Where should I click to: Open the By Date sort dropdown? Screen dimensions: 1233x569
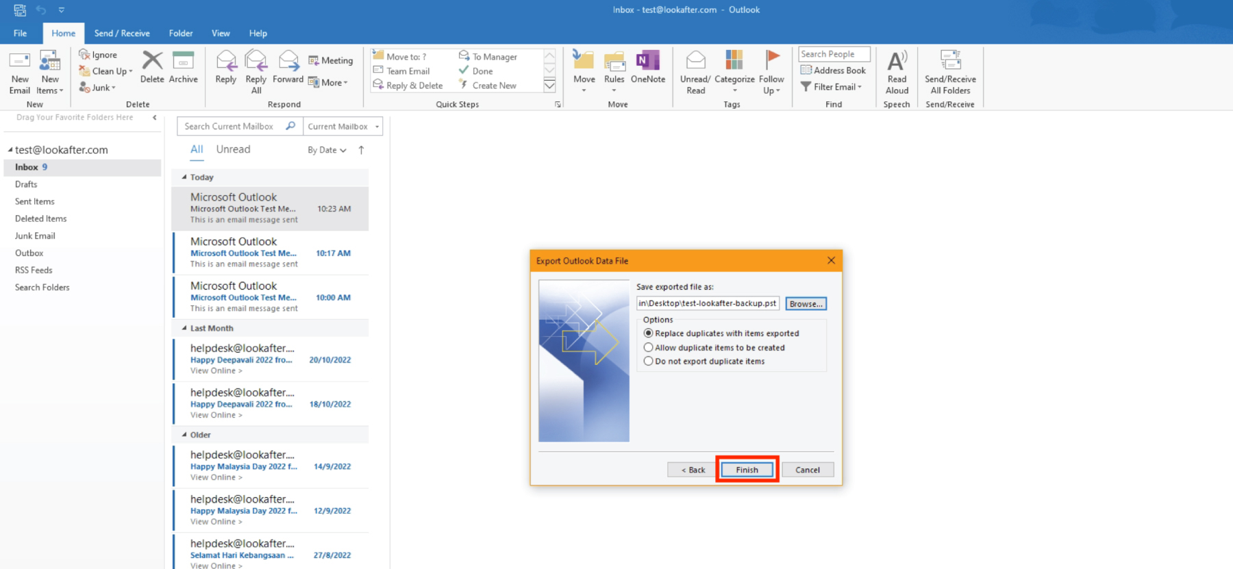(327, 150)
